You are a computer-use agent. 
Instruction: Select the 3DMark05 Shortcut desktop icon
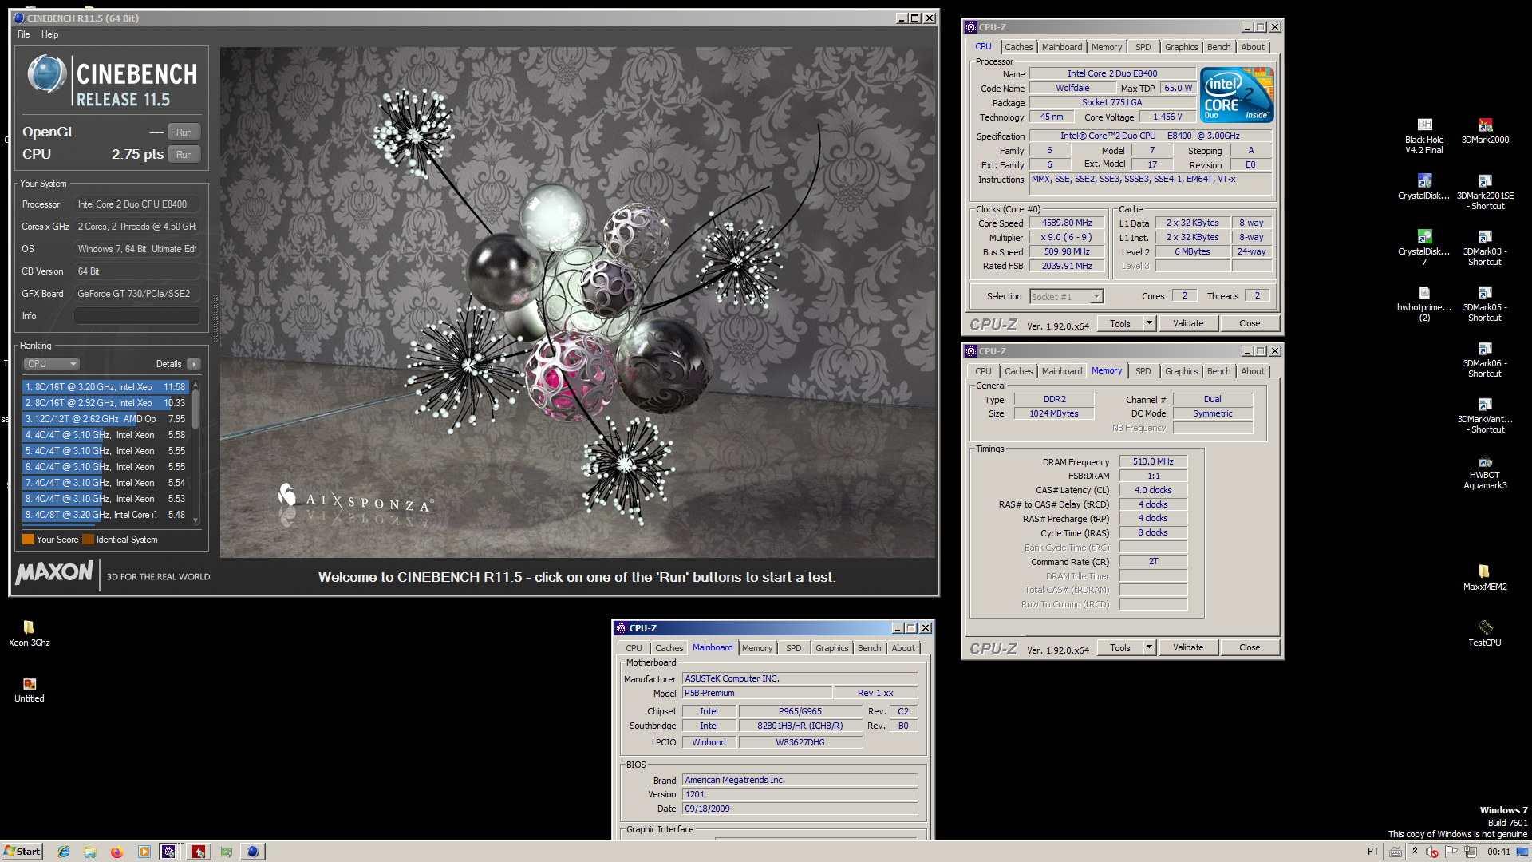pos(1485,304)
